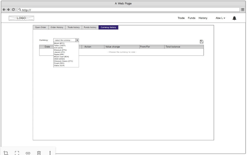
Task: Open the three-dot more options menu
Action: tap(50, 153)
